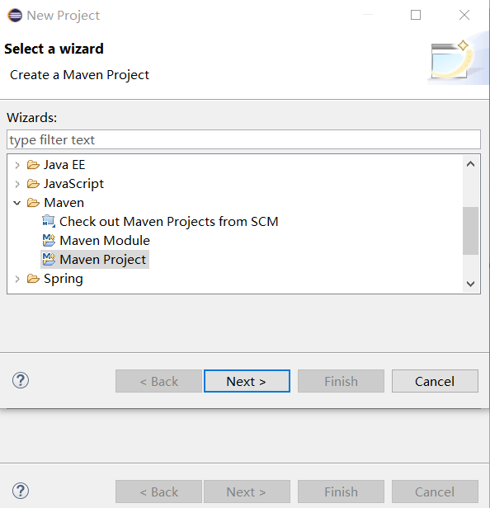Screen dimensions: 490x508
Task: Click the Java EE folder icon
Action: click(x=33, y=165)
